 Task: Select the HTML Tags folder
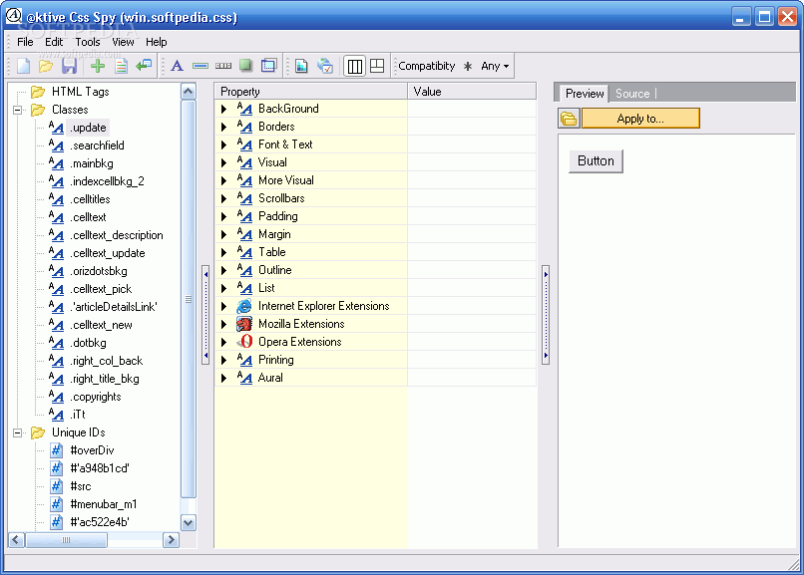80,92
